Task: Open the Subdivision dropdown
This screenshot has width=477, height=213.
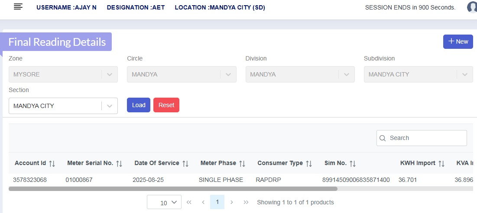Action: [x=465, y=74]
